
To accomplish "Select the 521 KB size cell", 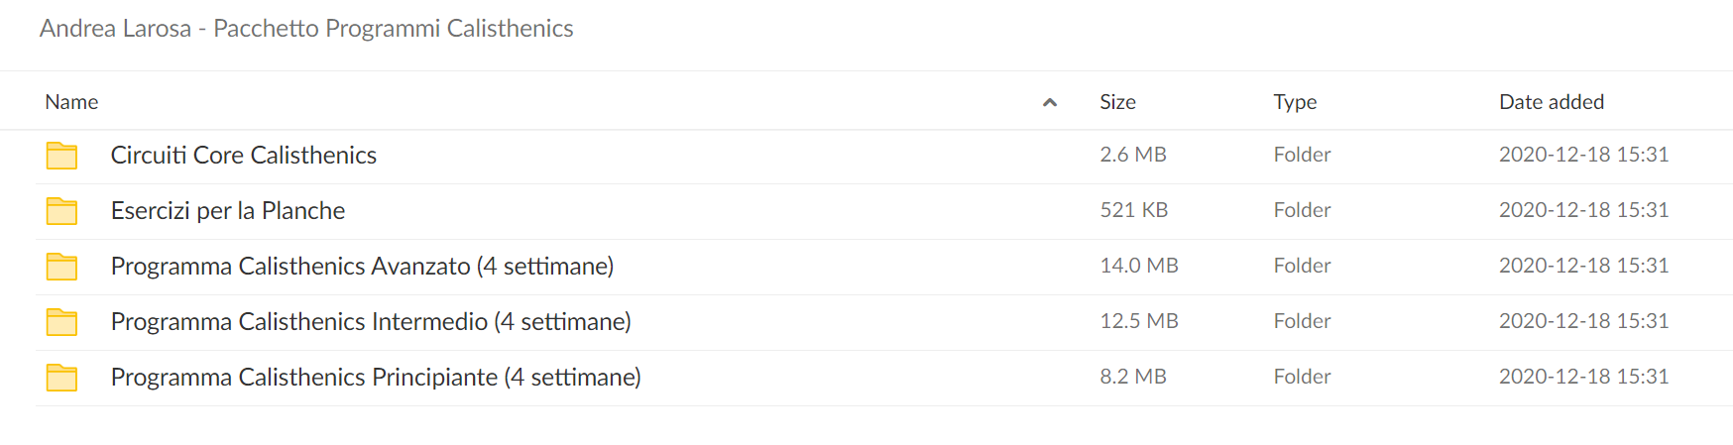I will [x=1134, y=209].
